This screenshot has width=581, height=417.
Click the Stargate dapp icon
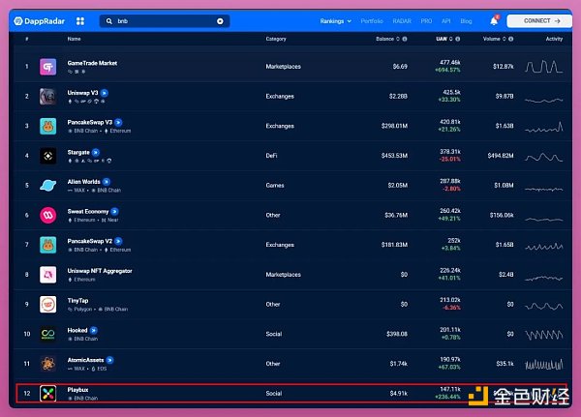[x=47, y=156]
